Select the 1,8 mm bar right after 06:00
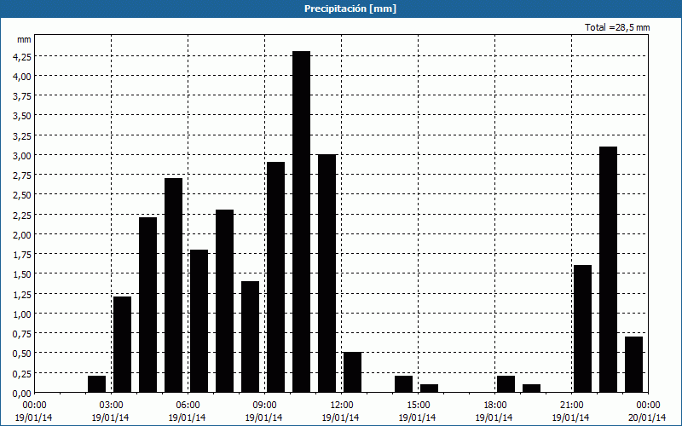682x426 pixels. point(199,321)
